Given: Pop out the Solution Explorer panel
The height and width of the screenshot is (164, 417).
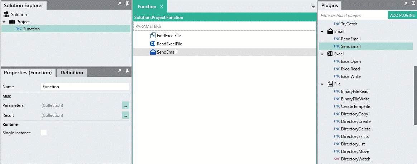Looking at the screenshot, I should (120, 4).
